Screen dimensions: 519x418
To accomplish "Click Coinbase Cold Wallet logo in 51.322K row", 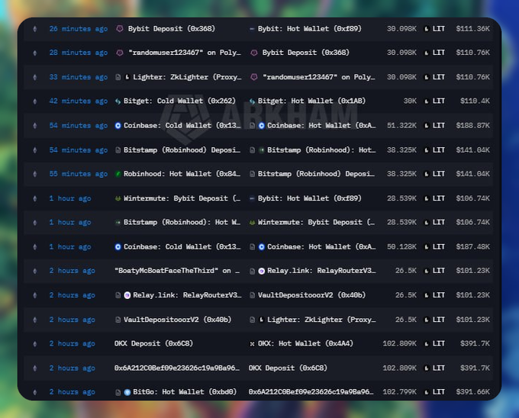I will click(x=118, y=126).
